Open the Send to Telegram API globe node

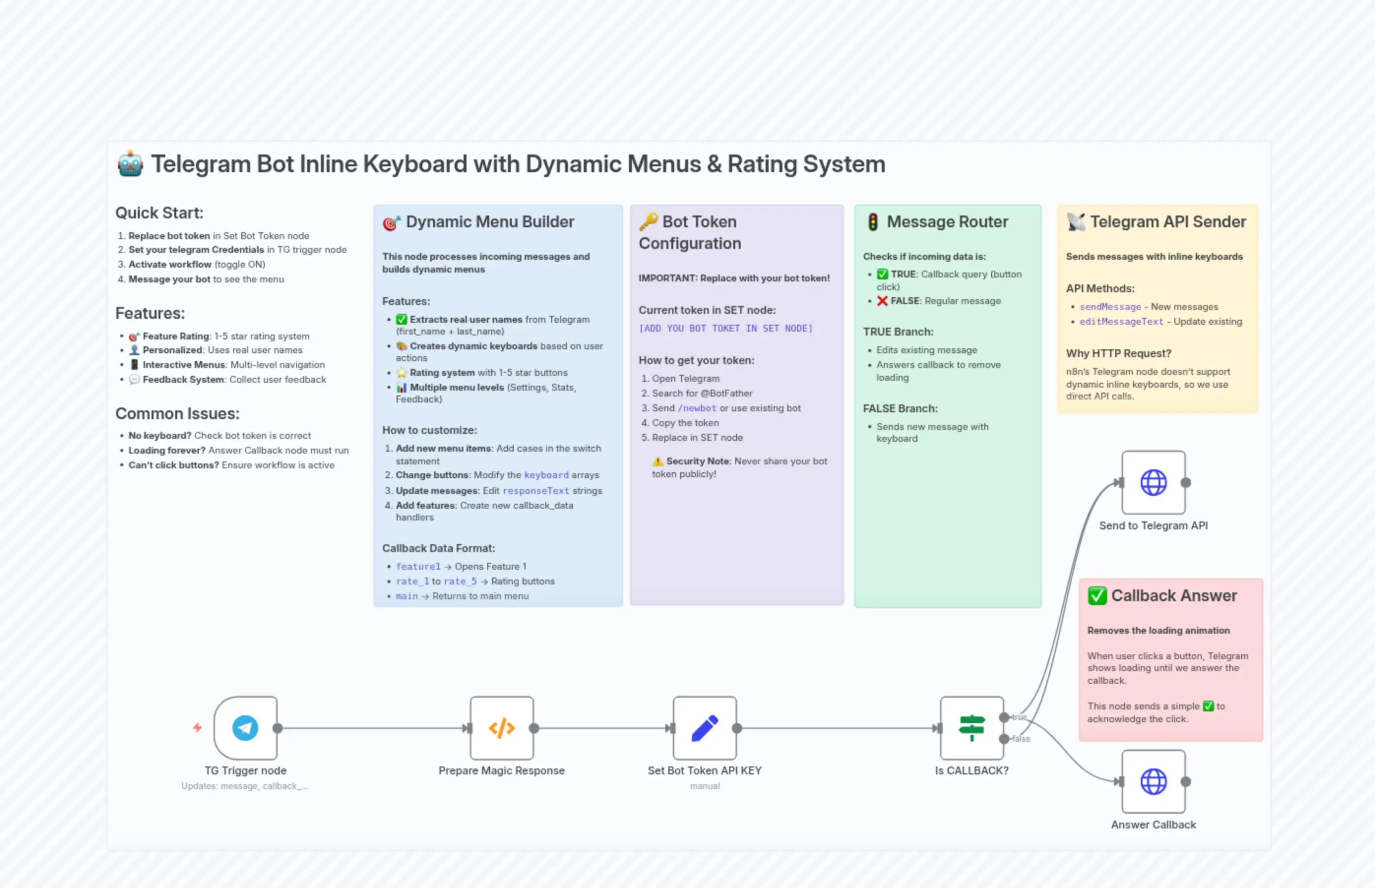(x=1153, y=483)
